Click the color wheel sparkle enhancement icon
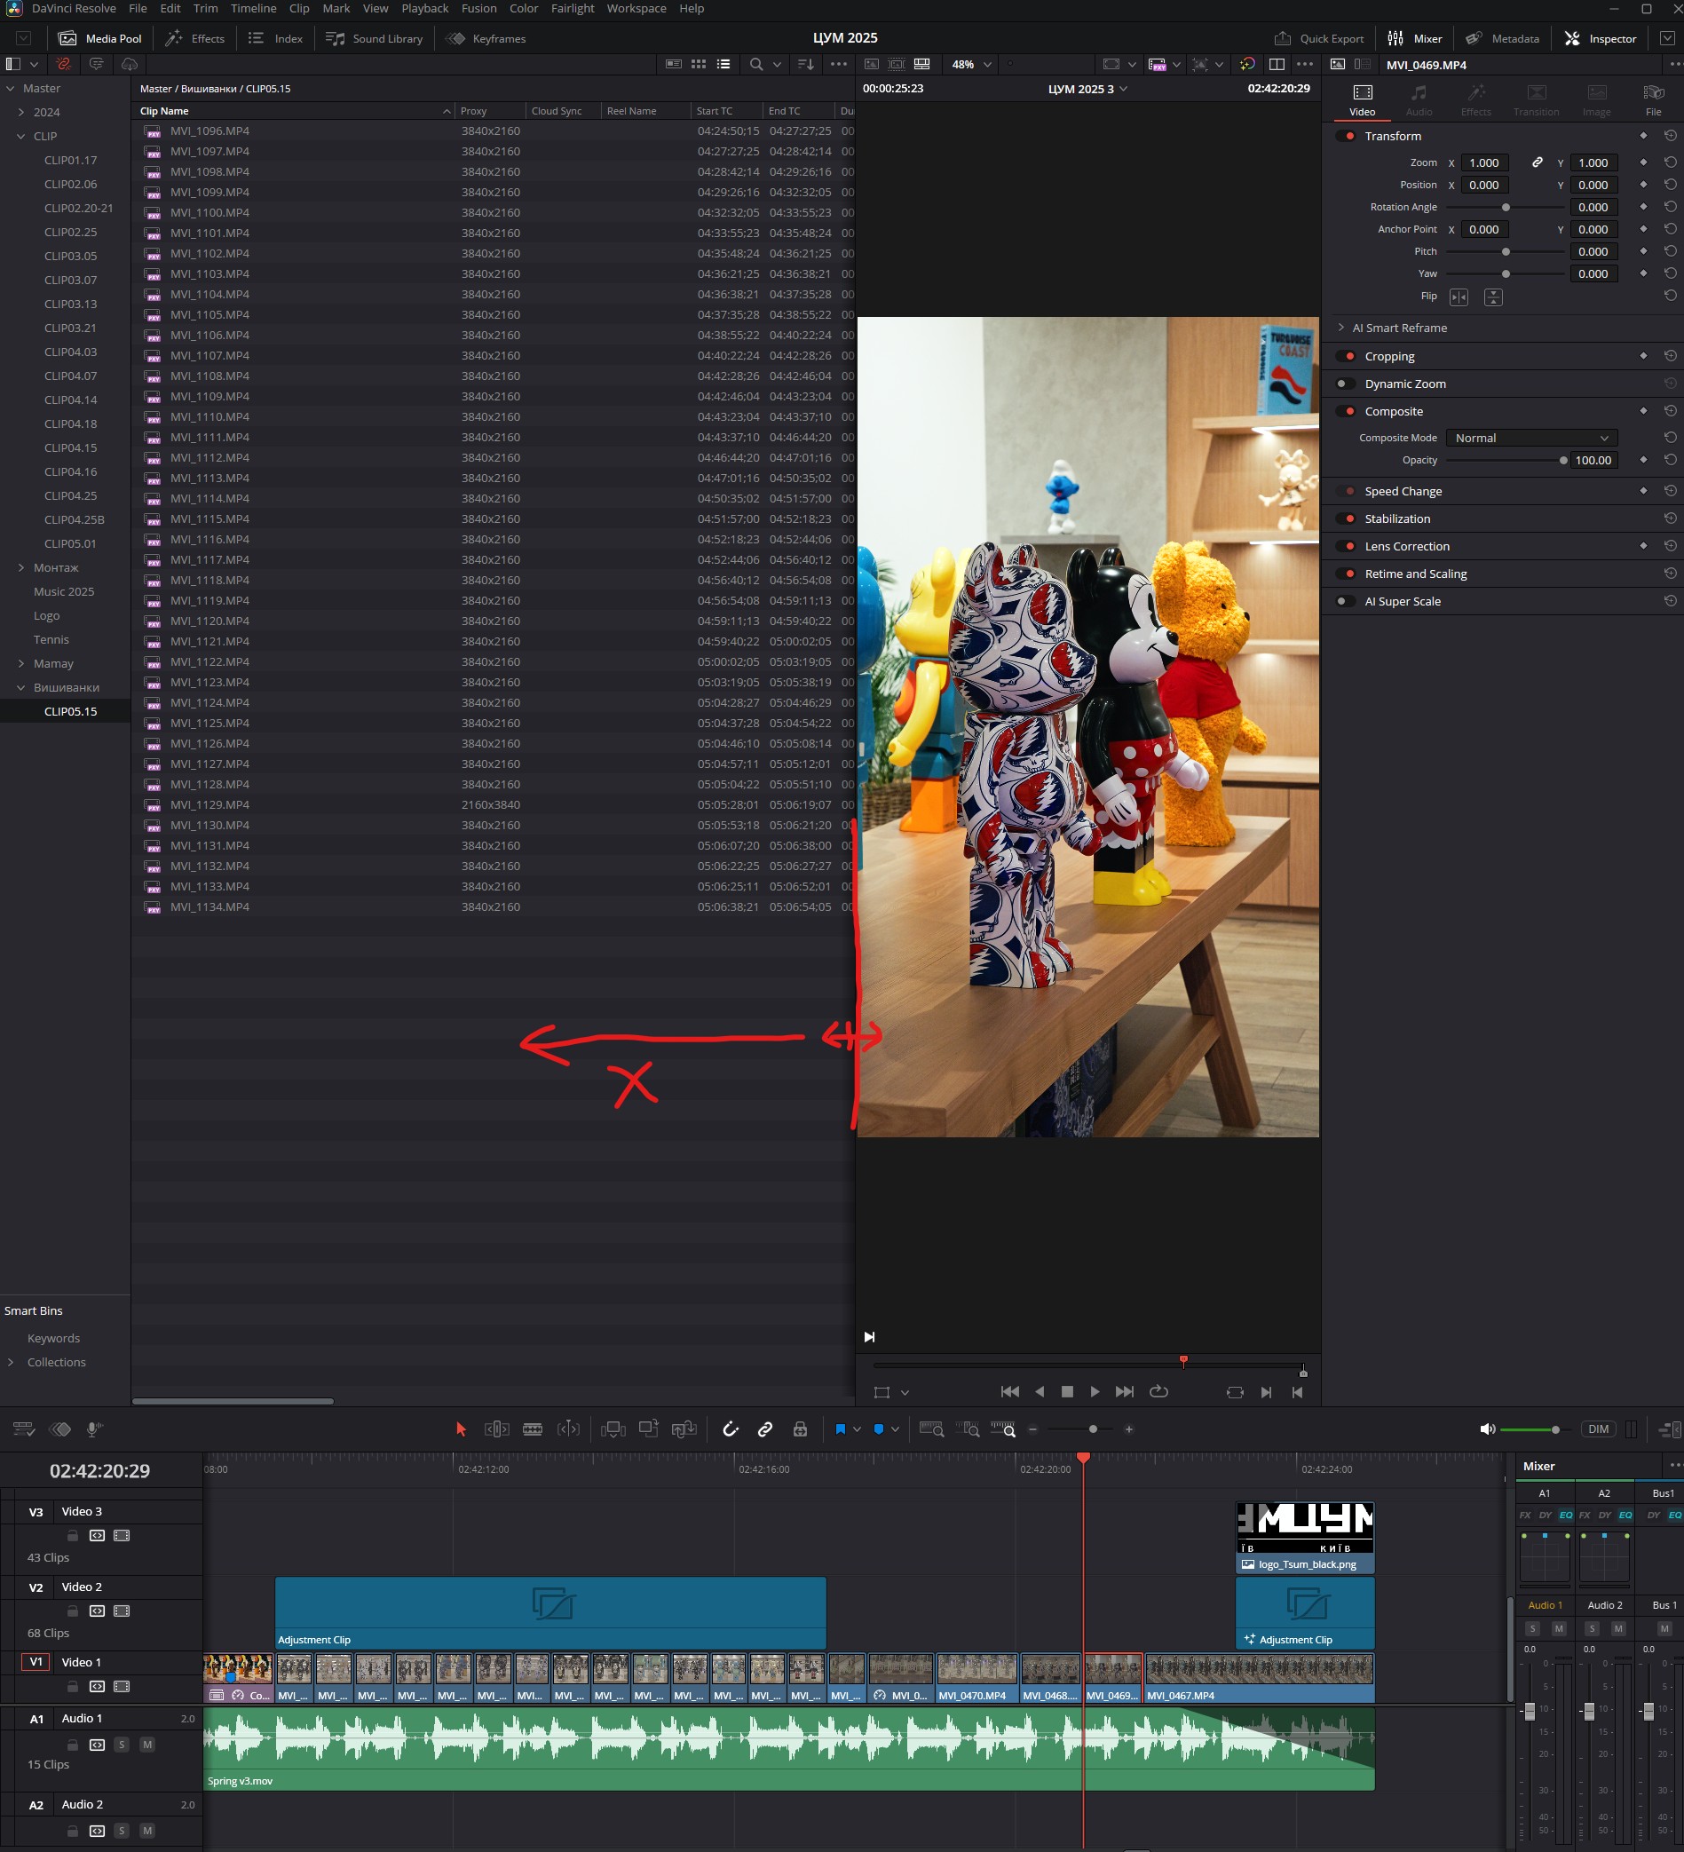 coord(1246,64)
